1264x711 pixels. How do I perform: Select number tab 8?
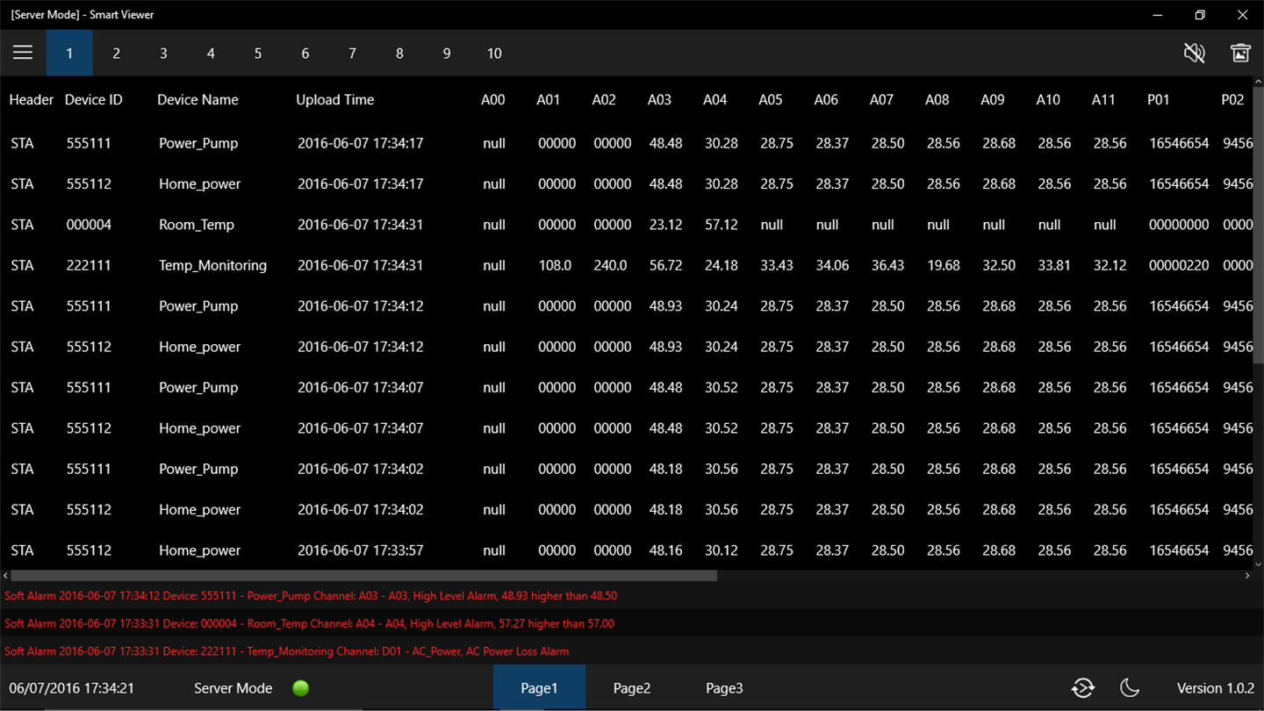pyautogui.click(x=399, y=53)
